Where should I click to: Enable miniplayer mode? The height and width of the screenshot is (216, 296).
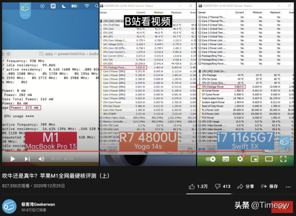pyautogui.click(x=255, y=159)
